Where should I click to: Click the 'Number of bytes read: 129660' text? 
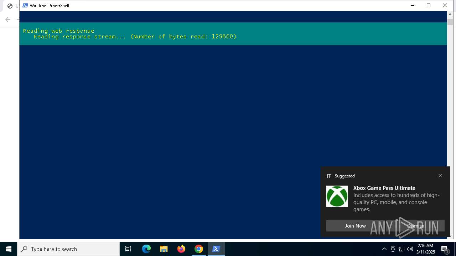tap(183, 37)
